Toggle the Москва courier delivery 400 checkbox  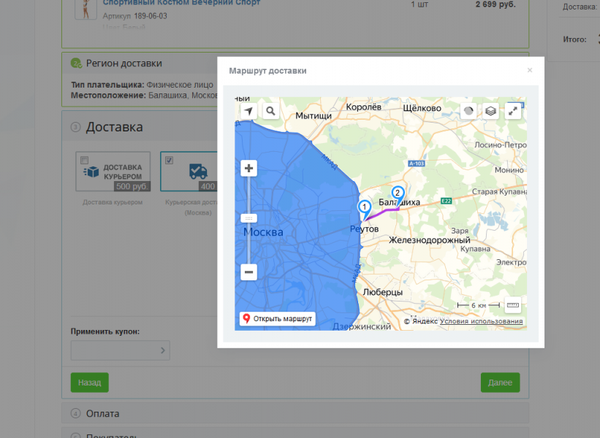[x=169, y=160]
